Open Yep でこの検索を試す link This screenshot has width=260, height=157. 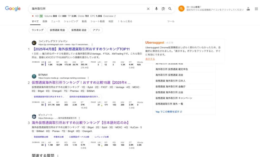(169, 112)
